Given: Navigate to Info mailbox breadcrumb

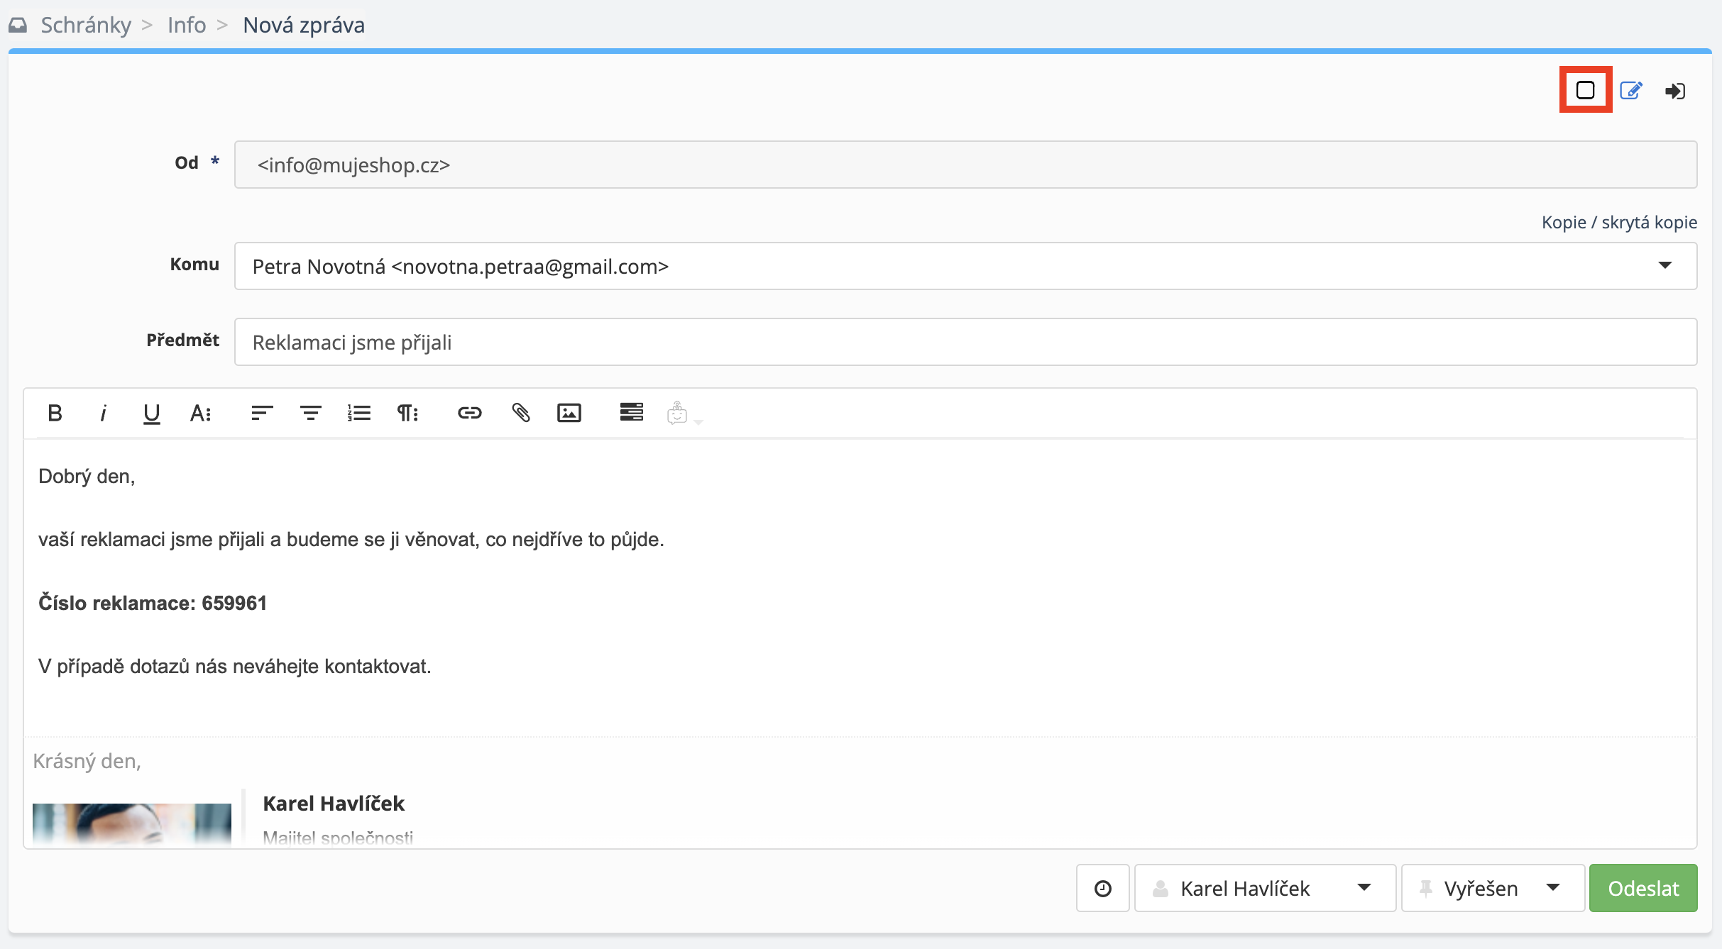Looking at the screenshot, I should (186, 25).
